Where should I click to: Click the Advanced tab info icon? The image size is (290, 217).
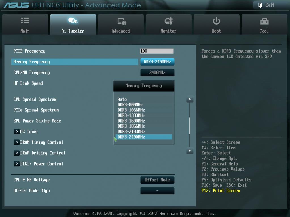pyautogui.click(x=122, y=22)
